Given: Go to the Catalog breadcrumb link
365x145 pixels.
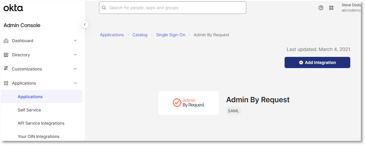Looking at the screenshot, I should coord(140,35).
